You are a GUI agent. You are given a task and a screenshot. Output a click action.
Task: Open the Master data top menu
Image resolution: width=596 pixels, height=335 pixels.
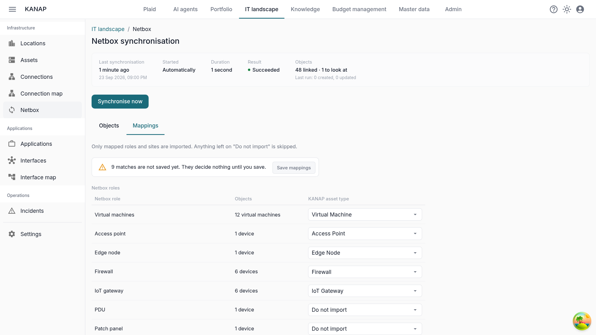(414, 9)
